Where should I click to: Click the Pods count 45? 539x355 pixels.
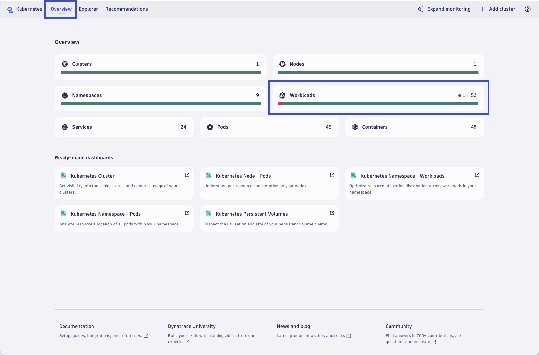tap(329, 127)
